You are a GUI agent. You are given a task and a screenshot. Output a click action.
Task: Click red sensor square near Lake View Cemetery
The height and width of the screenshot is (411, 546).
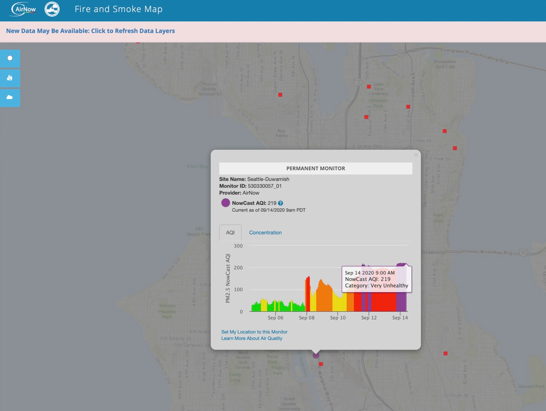click(x=369, y=86)
